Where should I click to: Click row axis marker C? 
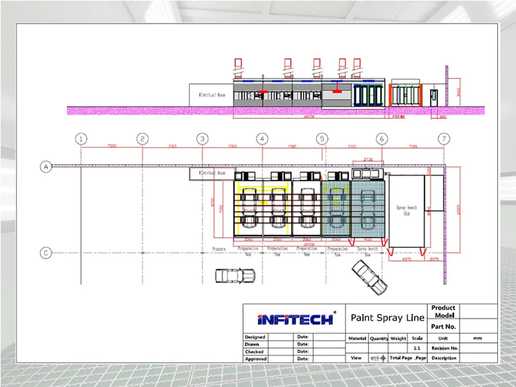[x=45, y=253]
